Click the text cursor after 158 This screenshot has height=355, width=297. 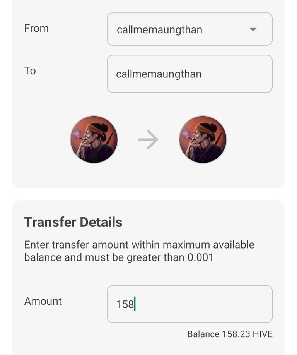pos(135,305)
